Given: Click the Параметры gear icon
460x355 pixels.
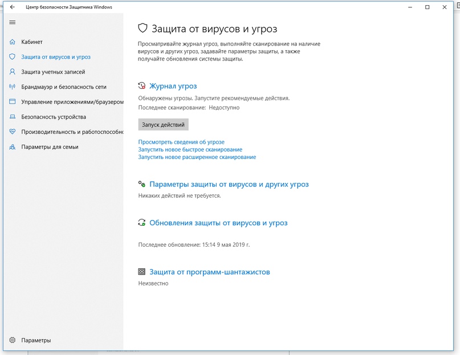Looking at the screenshot, I should click(x=13, y=340).
